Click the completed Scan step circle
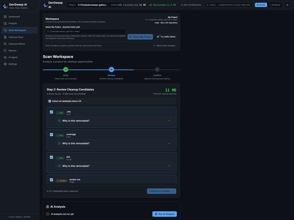The image size is (294, 220). point(66,69)
